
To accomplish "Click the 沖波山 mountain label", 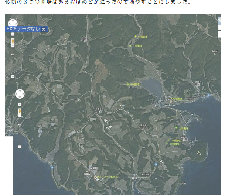I will (215, 51).
